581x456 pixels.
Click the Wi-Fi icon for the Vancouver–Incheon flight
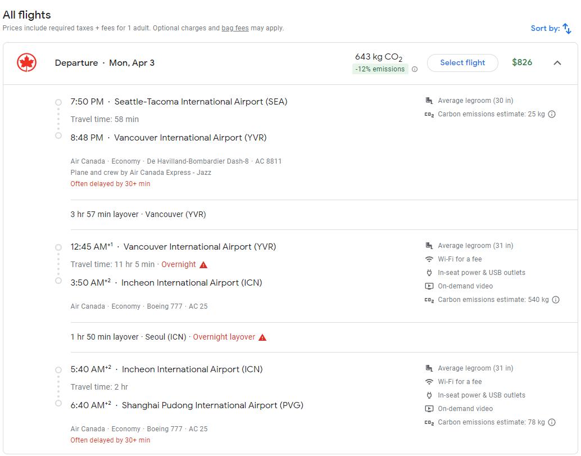click(x=429, y=259)
